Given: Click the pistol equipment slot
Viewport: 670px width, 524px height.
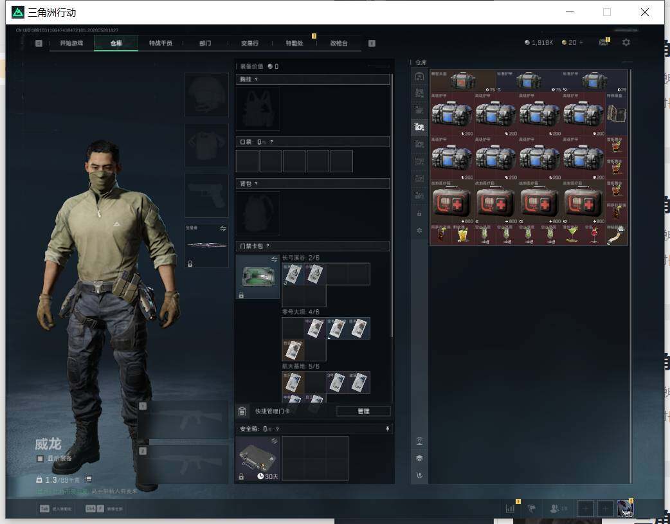Looking at the screenshot, I should click(x=206, y=195).
